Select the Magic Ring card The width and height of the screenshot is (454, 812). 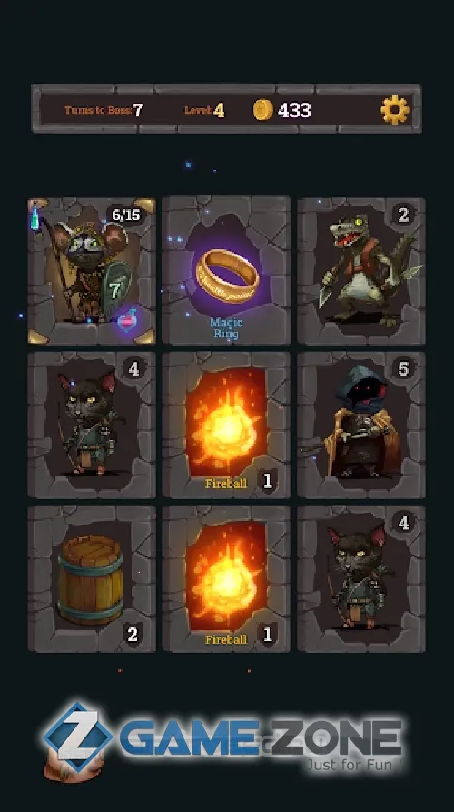click(226, 270)
